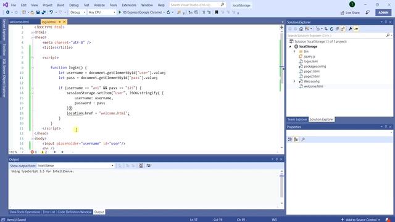This screenshot has width=395, height=222.
Task: Click the search magnifier in Visual Studio search
Action: point(222,5)
